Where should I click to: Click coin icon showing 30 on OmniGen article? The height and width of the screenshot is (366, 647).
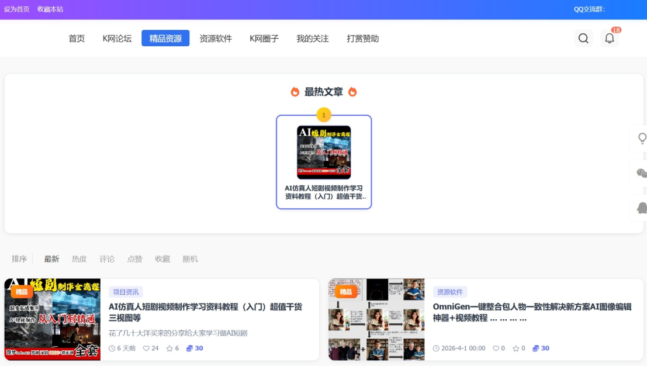[x=536, y=348]
